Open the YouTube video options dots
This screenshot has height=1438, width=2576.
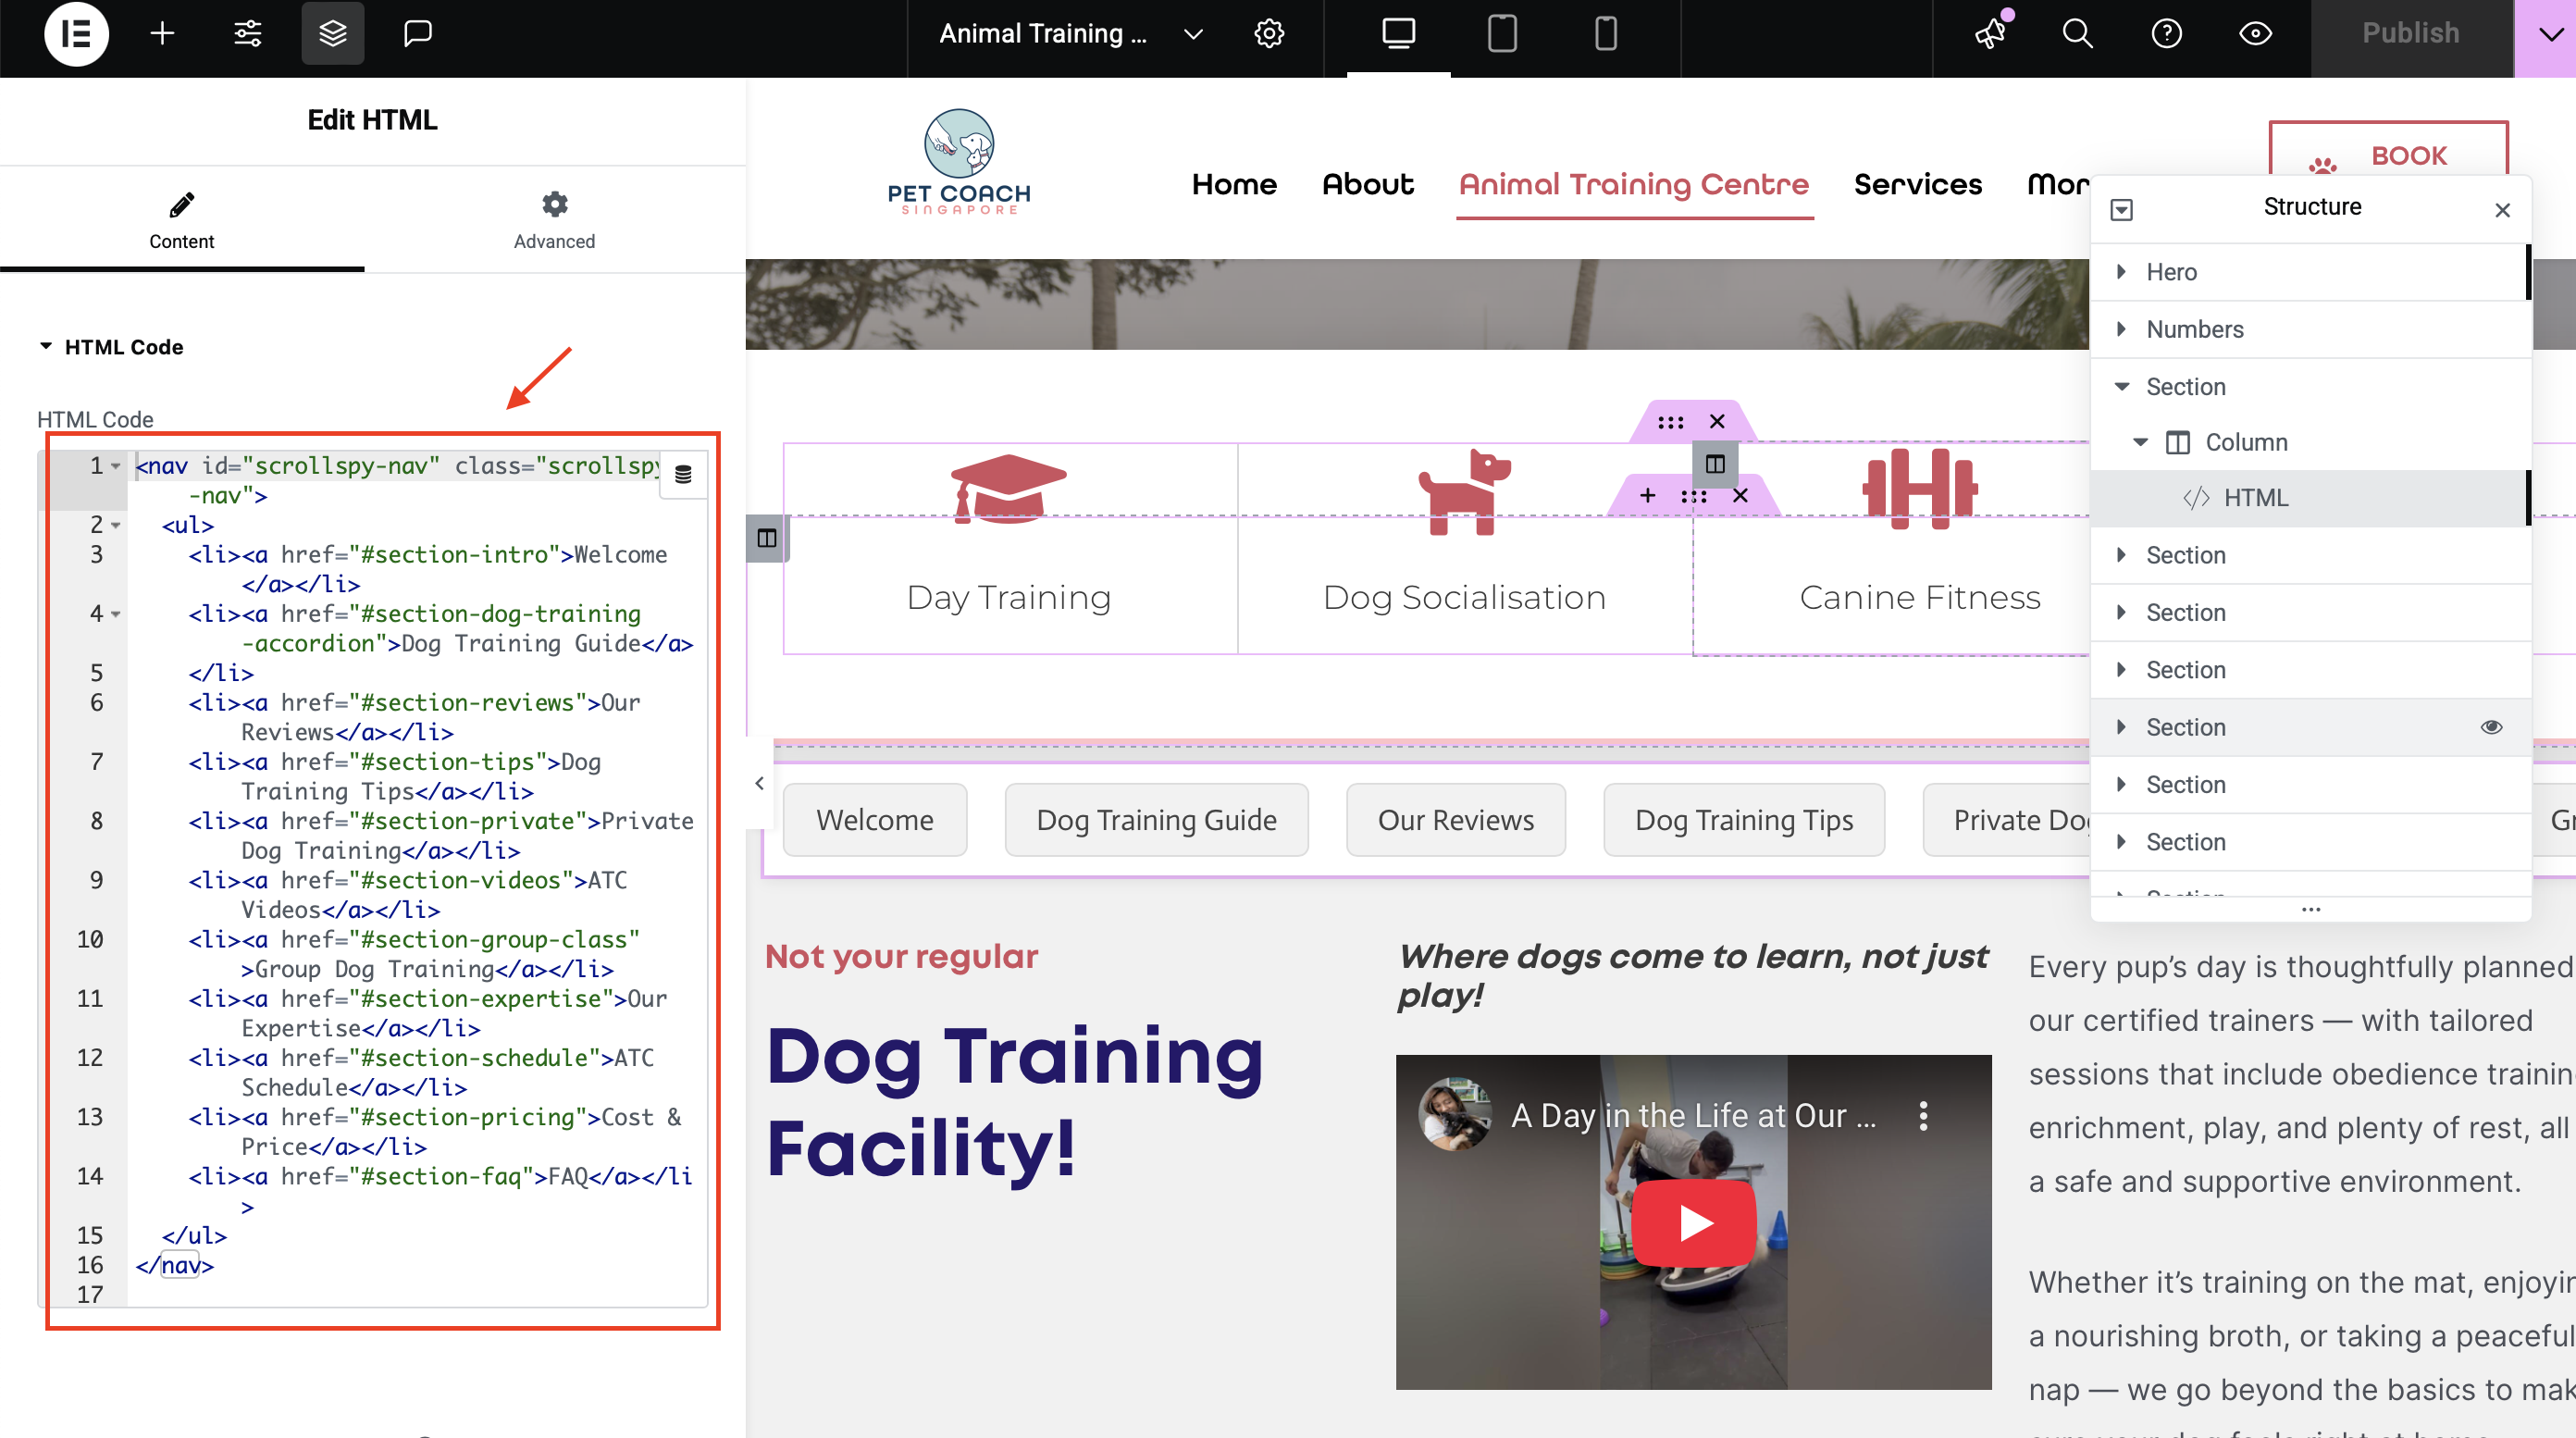click(x=1923, y=1116)
